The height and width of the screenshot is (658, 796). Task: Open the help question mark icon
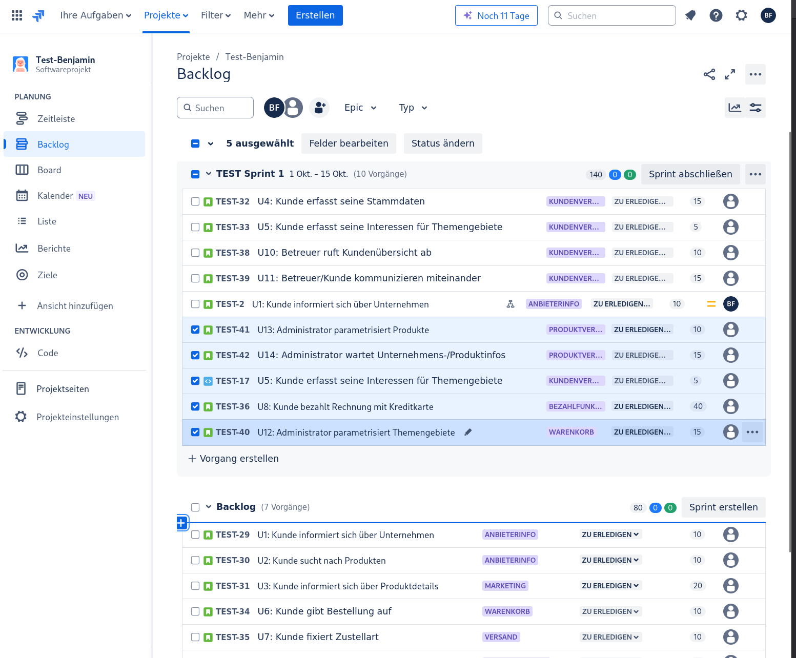716,15
